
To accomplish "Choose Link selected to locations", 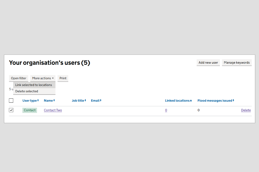I will 34,85.
